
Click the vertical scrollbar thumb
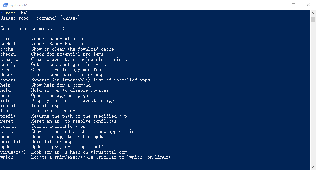coord(313,20)
